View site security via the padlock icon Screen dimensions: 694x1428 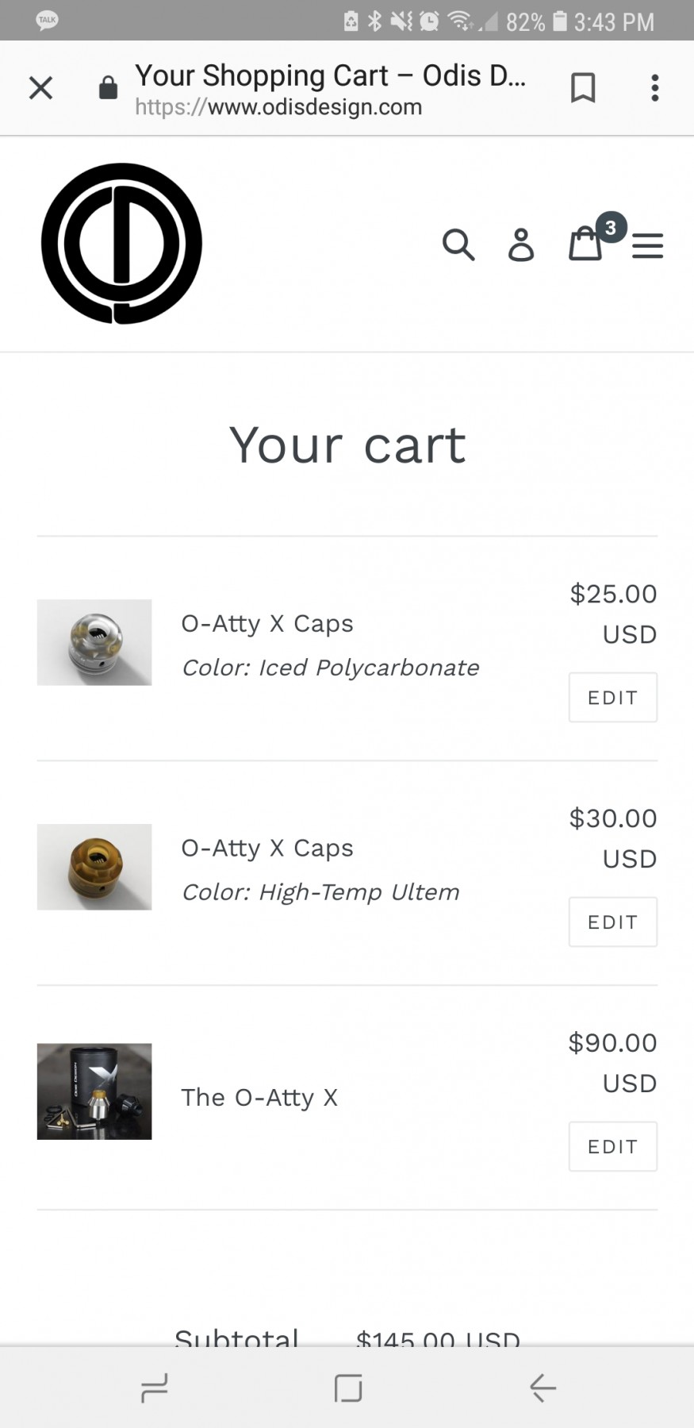pos(108,88)
